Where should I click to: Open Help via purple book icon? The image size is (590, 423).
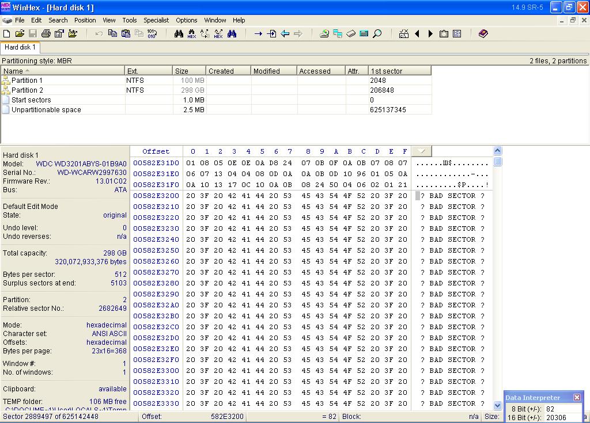pos(483,34)
